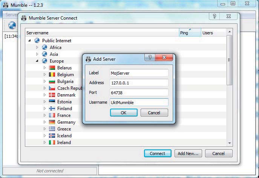The height and width of the screenshot is (178, 259).
Task: Click help button in Add Server dialog
Action: [x=150, y=57]
